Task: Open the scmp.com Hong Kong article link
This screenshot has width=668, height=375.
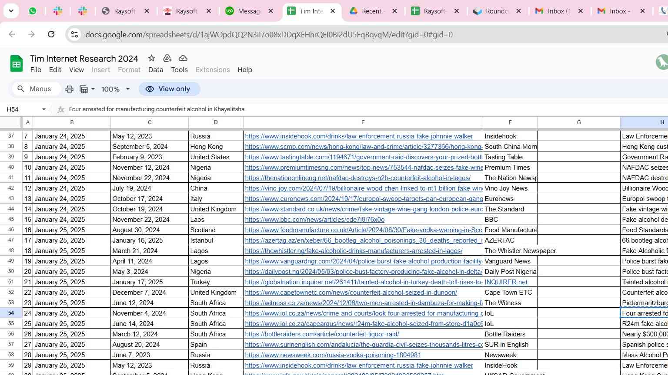Action: [x=364, y=147]
